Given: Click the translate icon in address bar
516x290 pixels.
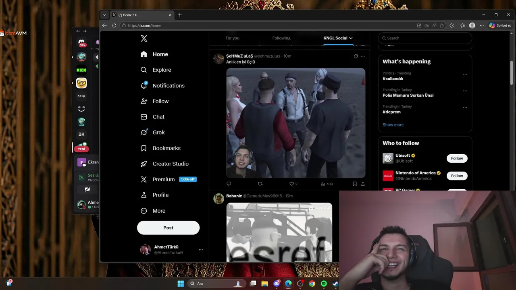Looking at the screenshot, I should tap(427, 25).
